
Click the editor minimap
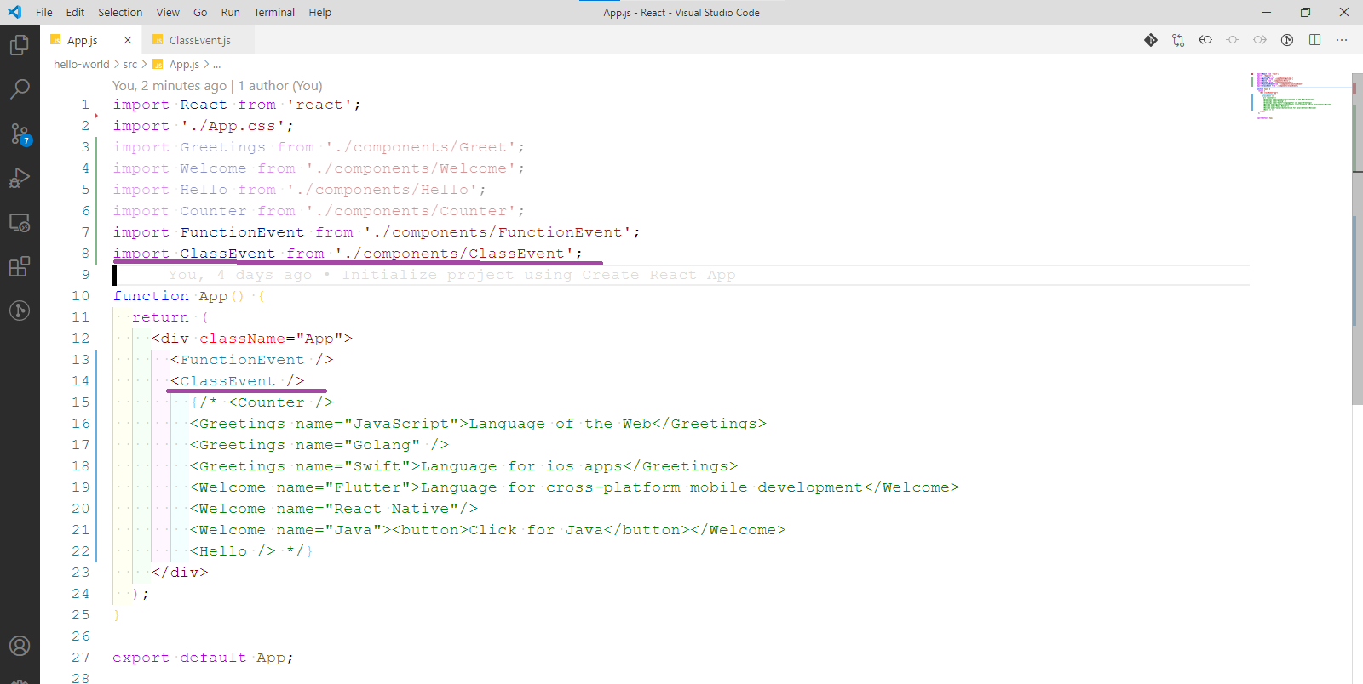(1300, 95)
